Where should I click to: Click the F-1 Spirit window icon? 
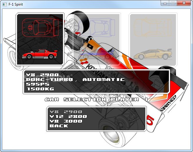pos(5,4)
